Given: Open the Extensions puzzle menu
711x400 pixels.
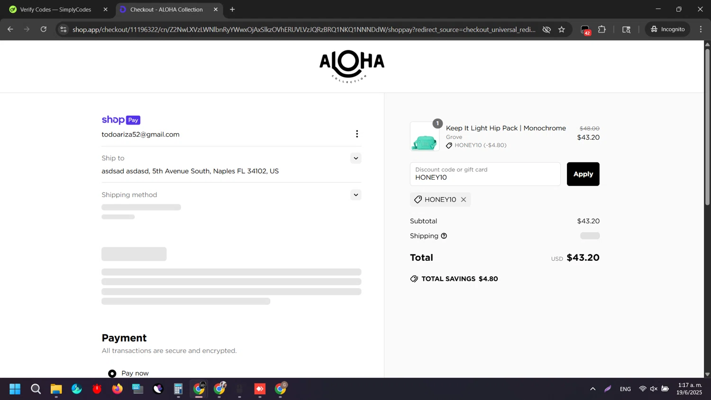Looking at the screenshot, I should pos(602,29).
